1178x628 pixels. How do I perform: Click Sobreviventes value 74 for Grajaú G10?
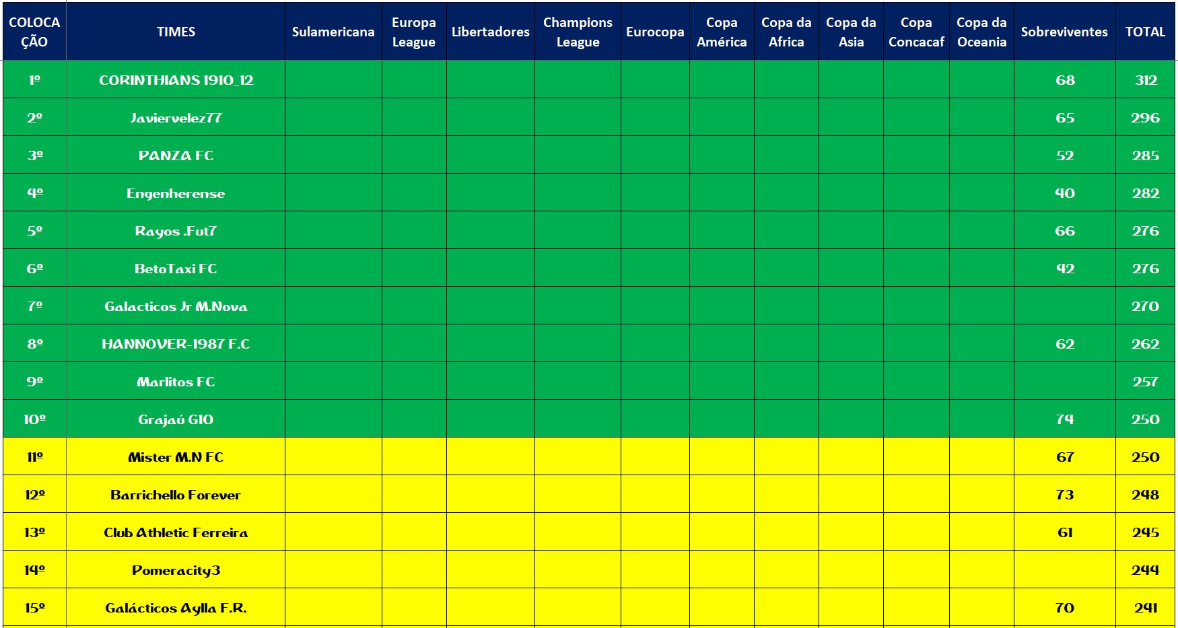tap(1064, 419)
